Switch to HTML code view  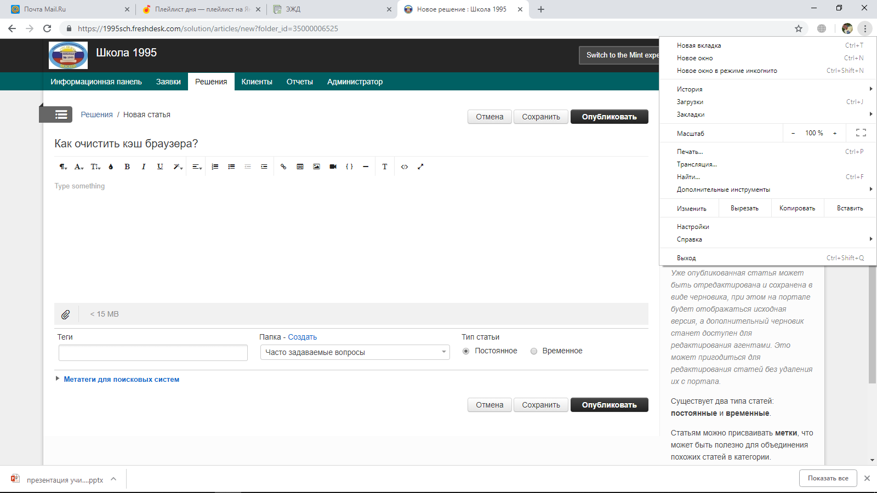click(x=405, y=167)
